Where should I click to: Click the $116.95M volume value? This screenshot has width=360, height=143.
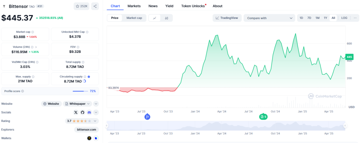(19, 52)
